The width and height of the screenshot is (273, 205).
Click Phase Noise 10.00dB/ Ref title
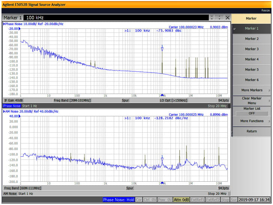click(x=34, y=24)
